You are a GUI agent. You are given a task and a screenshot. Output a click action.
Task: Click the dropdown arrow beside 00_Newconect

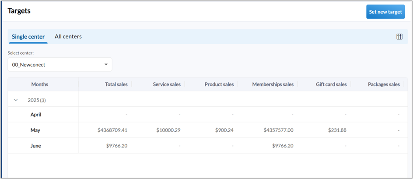(106, 65)
